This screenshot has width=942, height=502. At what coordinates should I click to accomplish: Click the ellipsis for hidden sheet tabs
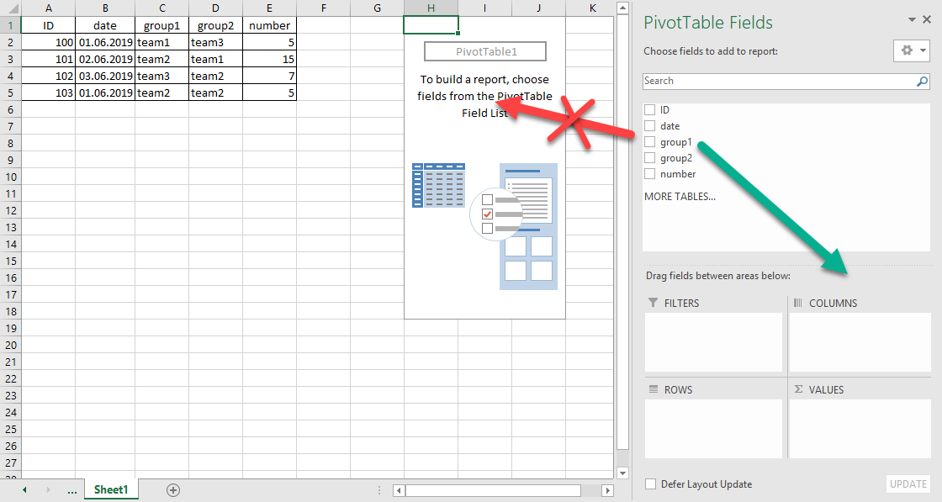71,489
